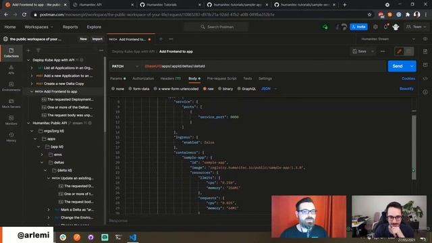Open the notifications bell
Screen dimensions: 432x243
[385, 27]
